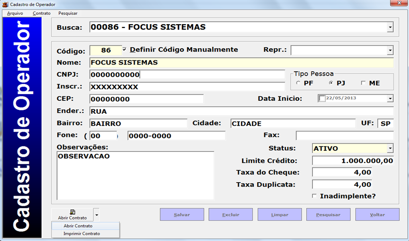Select the PJ radio button

[x=331, y=83]
